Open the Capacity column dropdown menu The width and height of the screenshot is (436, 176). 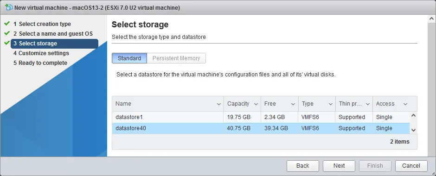[x=256, y=104]
